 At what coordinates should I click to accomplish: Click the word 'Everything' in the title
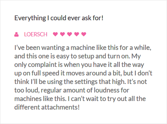tap(30, 18)
